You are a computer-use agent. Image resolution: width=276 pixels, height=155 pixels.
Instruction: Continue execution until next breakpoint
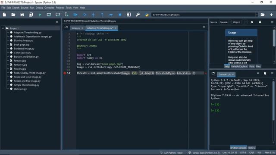pos(111,15)
